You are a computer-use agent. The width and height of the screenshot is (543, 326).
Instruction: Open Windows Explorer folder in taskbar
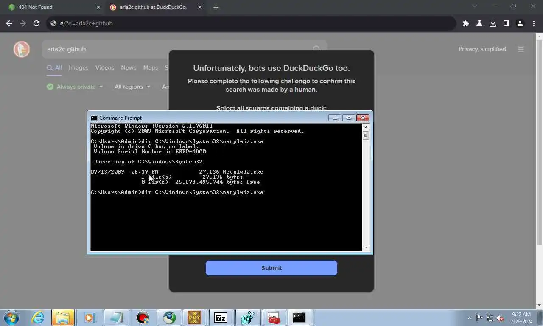coord(63,318)
